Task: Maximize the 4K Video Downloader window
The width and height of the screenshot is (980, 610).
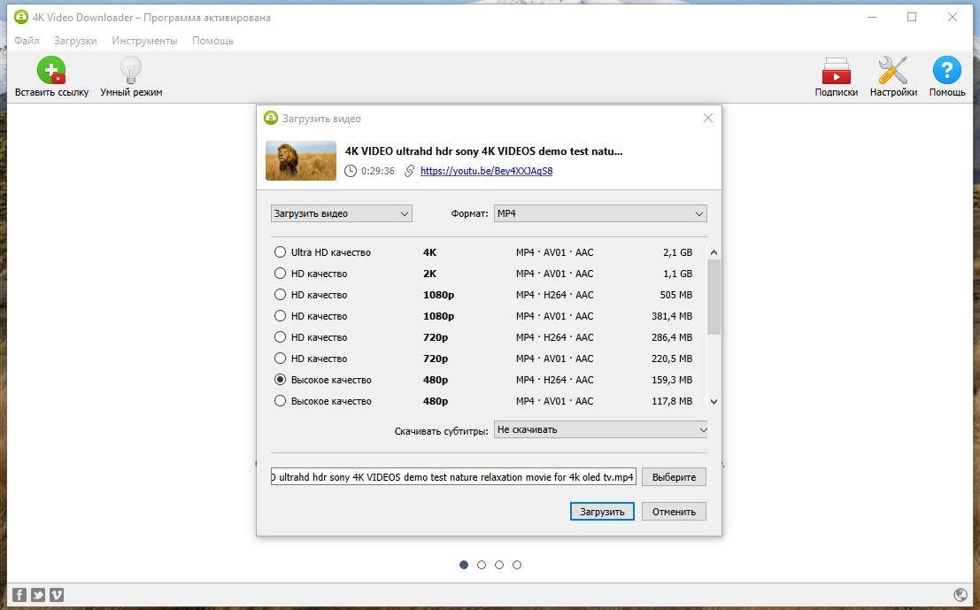Action: tap(912, 17)
